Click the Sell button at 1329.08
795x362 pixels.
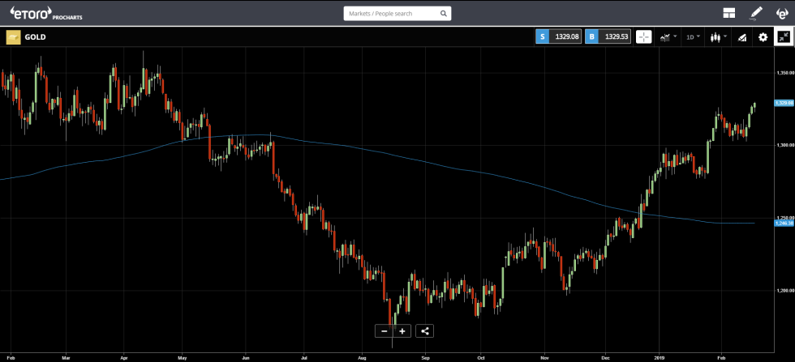[556, 36]
